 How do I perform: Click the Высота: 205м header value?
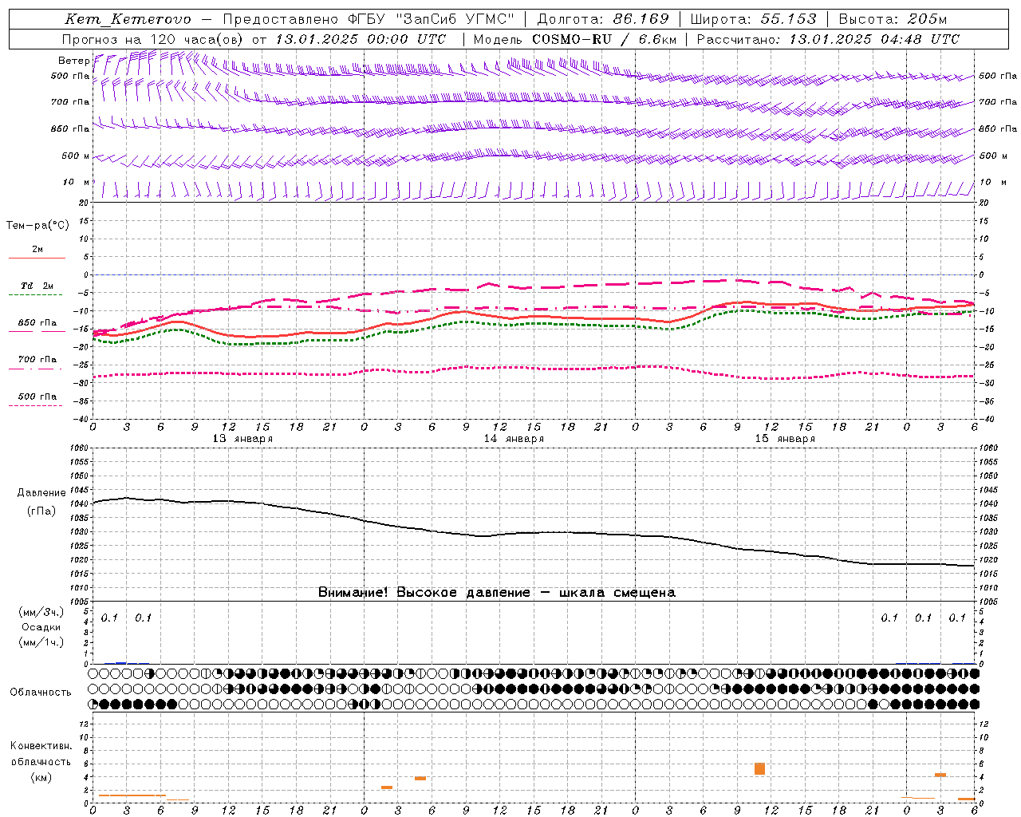point(893,19)
